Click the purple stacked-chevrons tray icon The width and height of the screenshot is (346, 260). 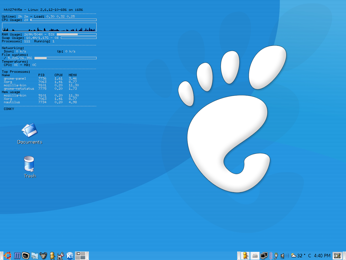tap(271, 256)
